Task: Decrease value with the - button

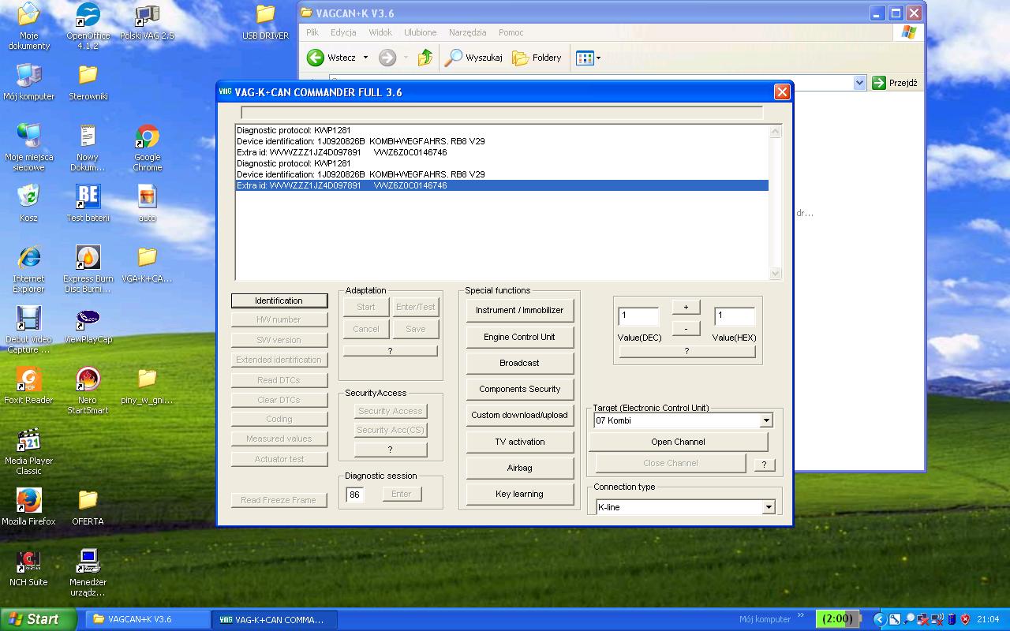Action: click(686, 328)
